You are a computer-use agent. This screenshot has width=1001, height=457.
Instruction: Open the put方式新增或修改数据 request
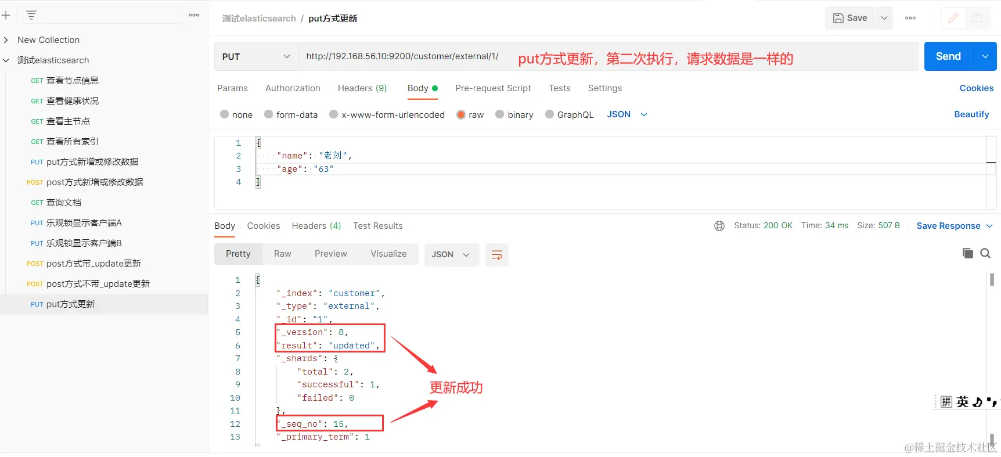(x=92, y=162)
